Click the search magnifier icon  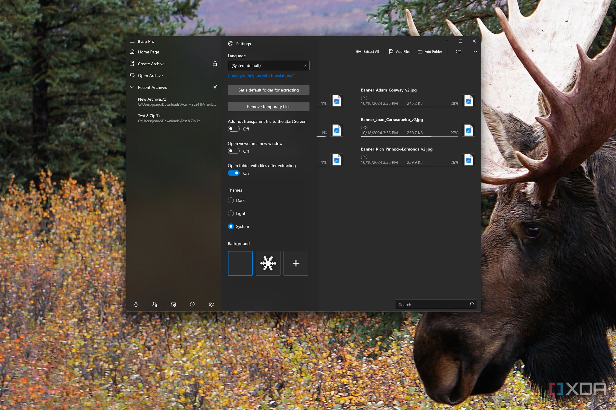(x=471, y=304)
